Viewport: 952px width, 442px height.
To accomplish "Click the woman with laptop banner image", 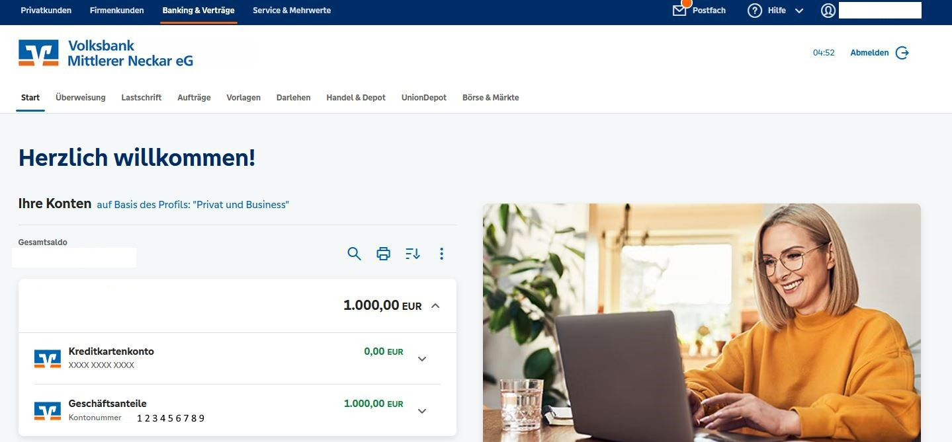I will click(701, 322).
